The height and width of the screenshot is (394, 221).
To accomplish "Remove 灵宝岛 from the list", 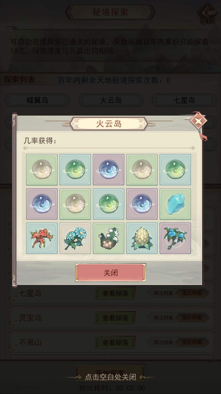I will [x=163, y=318].
